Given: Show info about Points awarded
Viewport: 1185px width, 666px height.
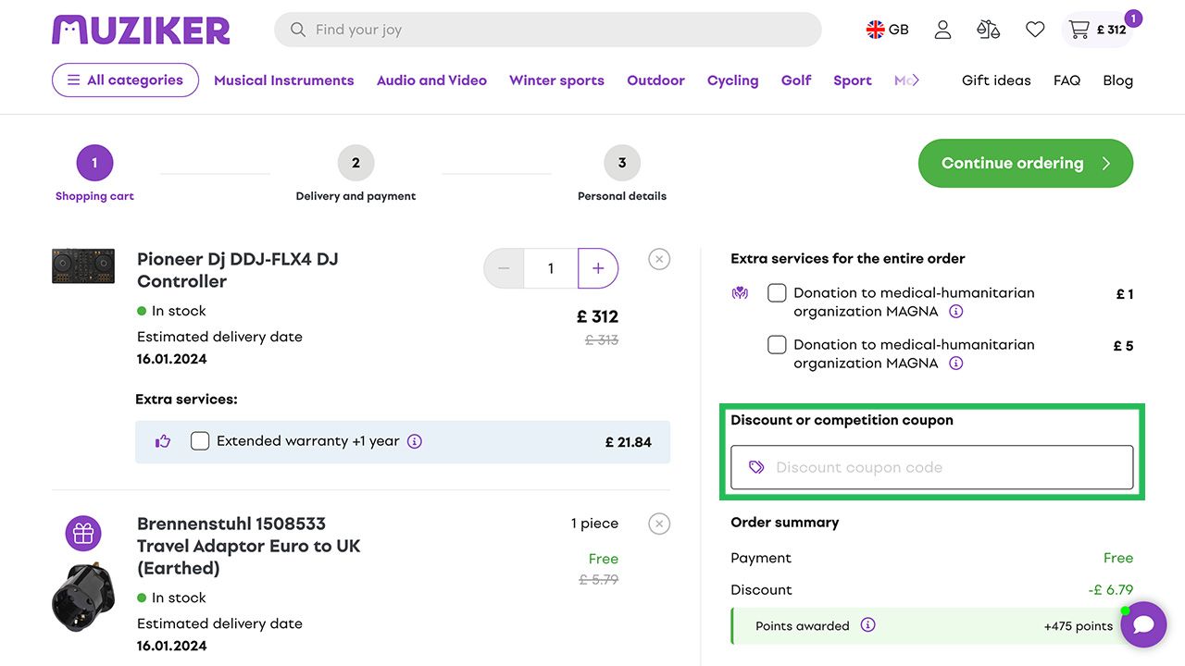Looking at the screenshot, I should pyautogui.click(x=867, y=624).
